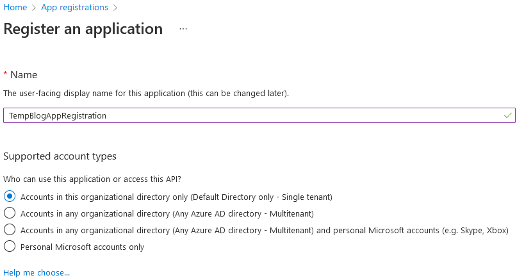Click the user-facing display name description text
Screen dimensions: 524x280
(x=146, y=93)
